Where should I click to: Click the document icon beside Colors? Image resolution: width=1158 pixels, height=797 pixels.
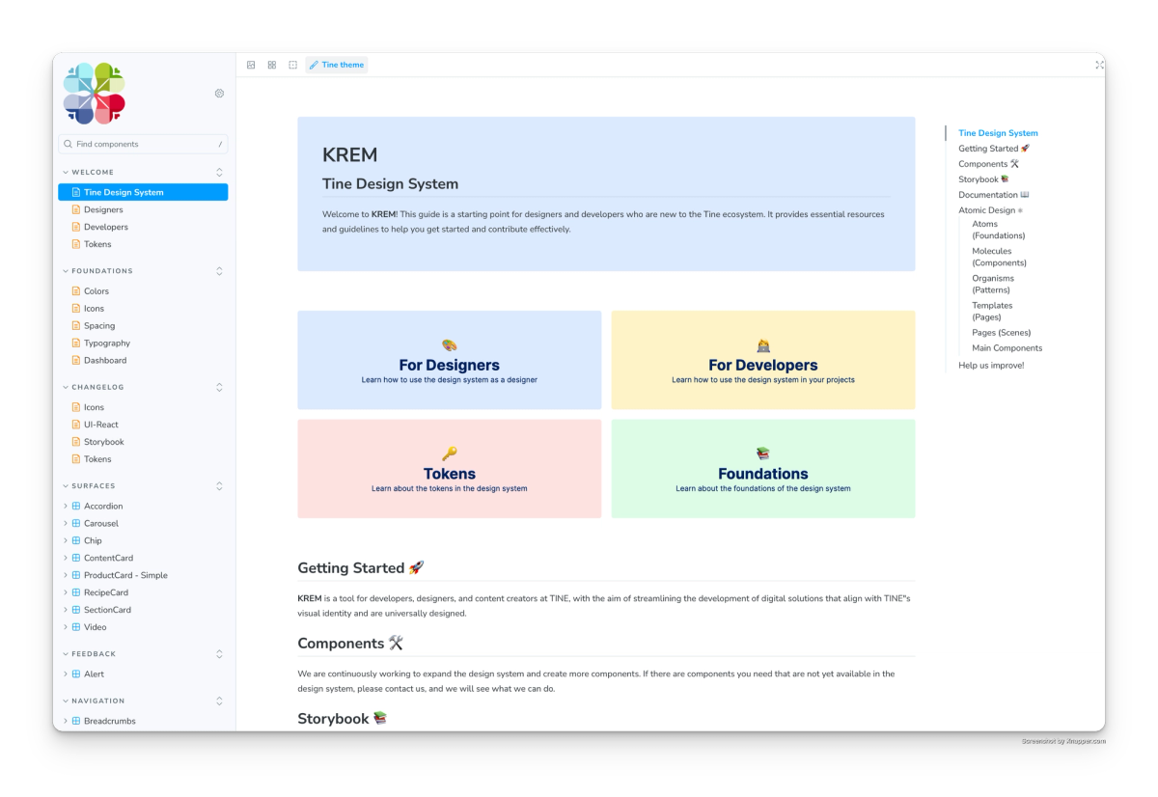pyautogui.click(x=76, y=291)
